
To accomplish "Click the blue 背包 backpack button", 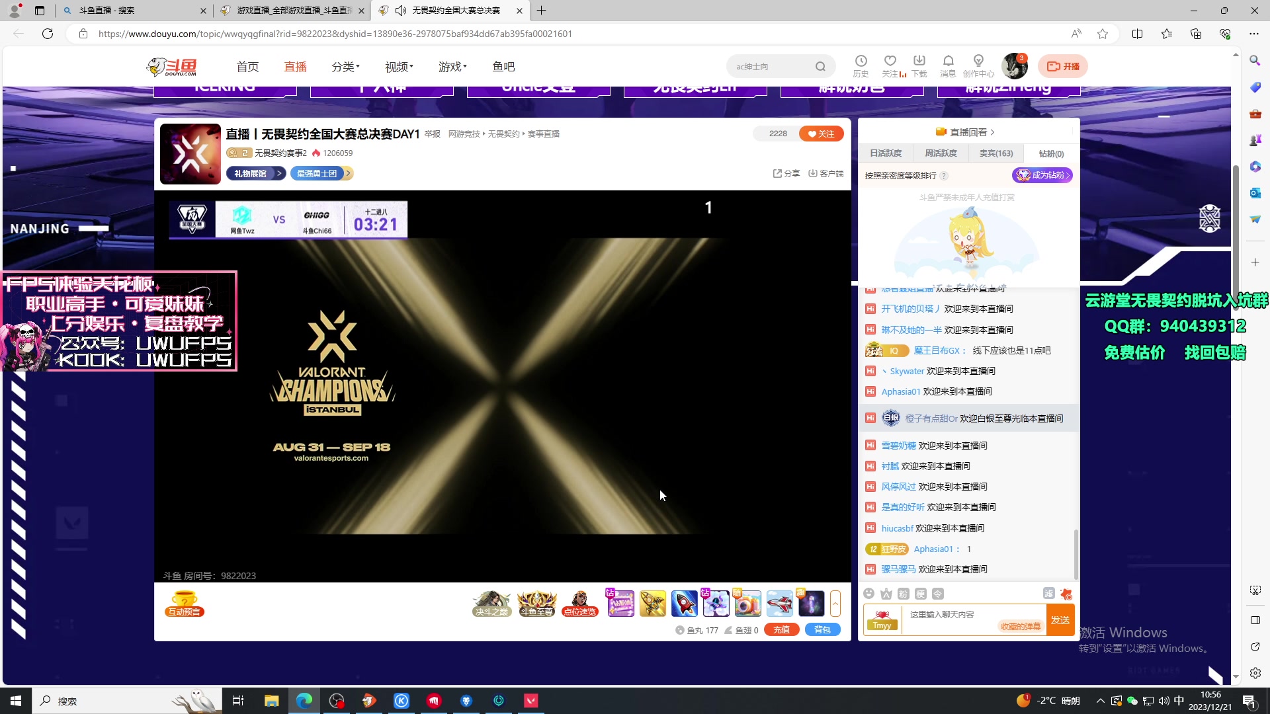I will click(822, 630).
